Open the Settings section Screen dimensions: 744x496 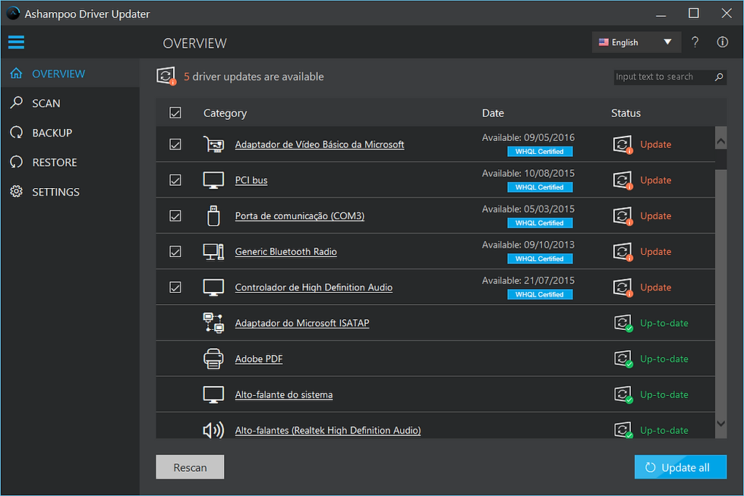pyautogui.click(x=70, y=192)
